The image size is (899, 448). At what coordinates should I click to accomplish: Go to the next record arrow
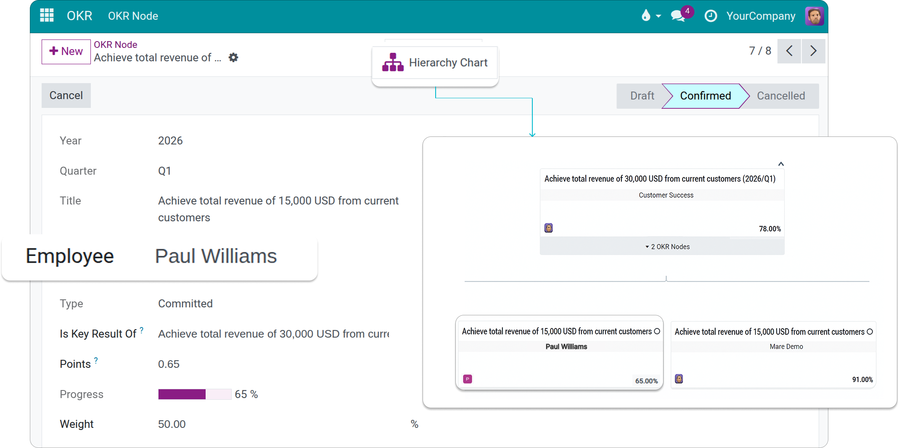coord(813,51)
